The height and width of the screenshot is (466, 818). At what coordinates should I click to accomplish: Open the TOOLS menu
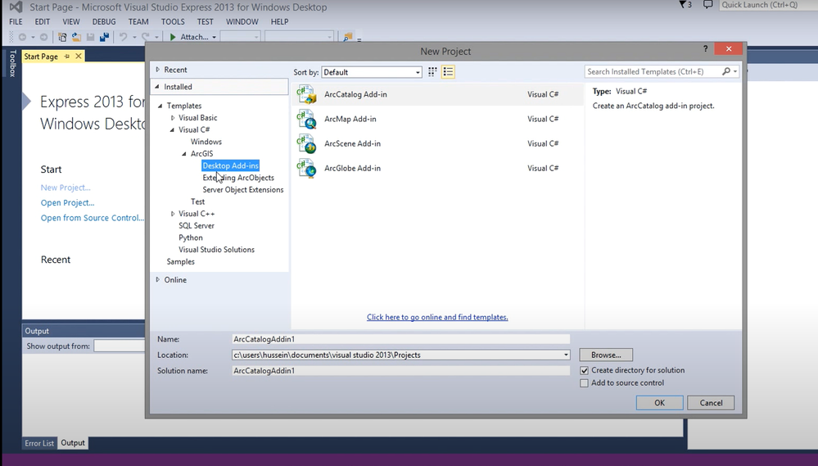[173, 21]
